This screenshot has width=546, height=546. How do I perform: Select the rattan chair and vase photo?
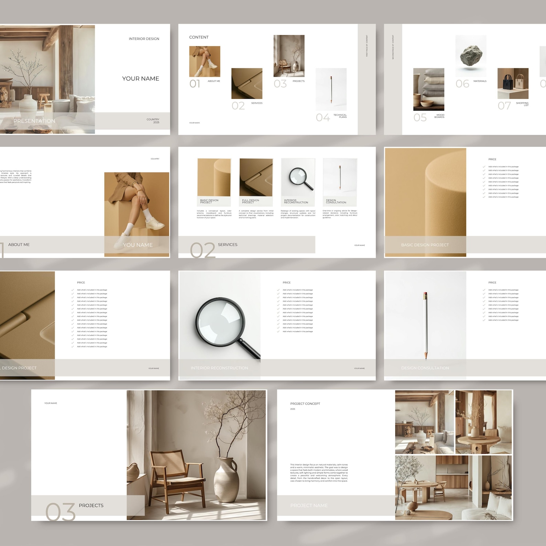[x=196, y=455]
